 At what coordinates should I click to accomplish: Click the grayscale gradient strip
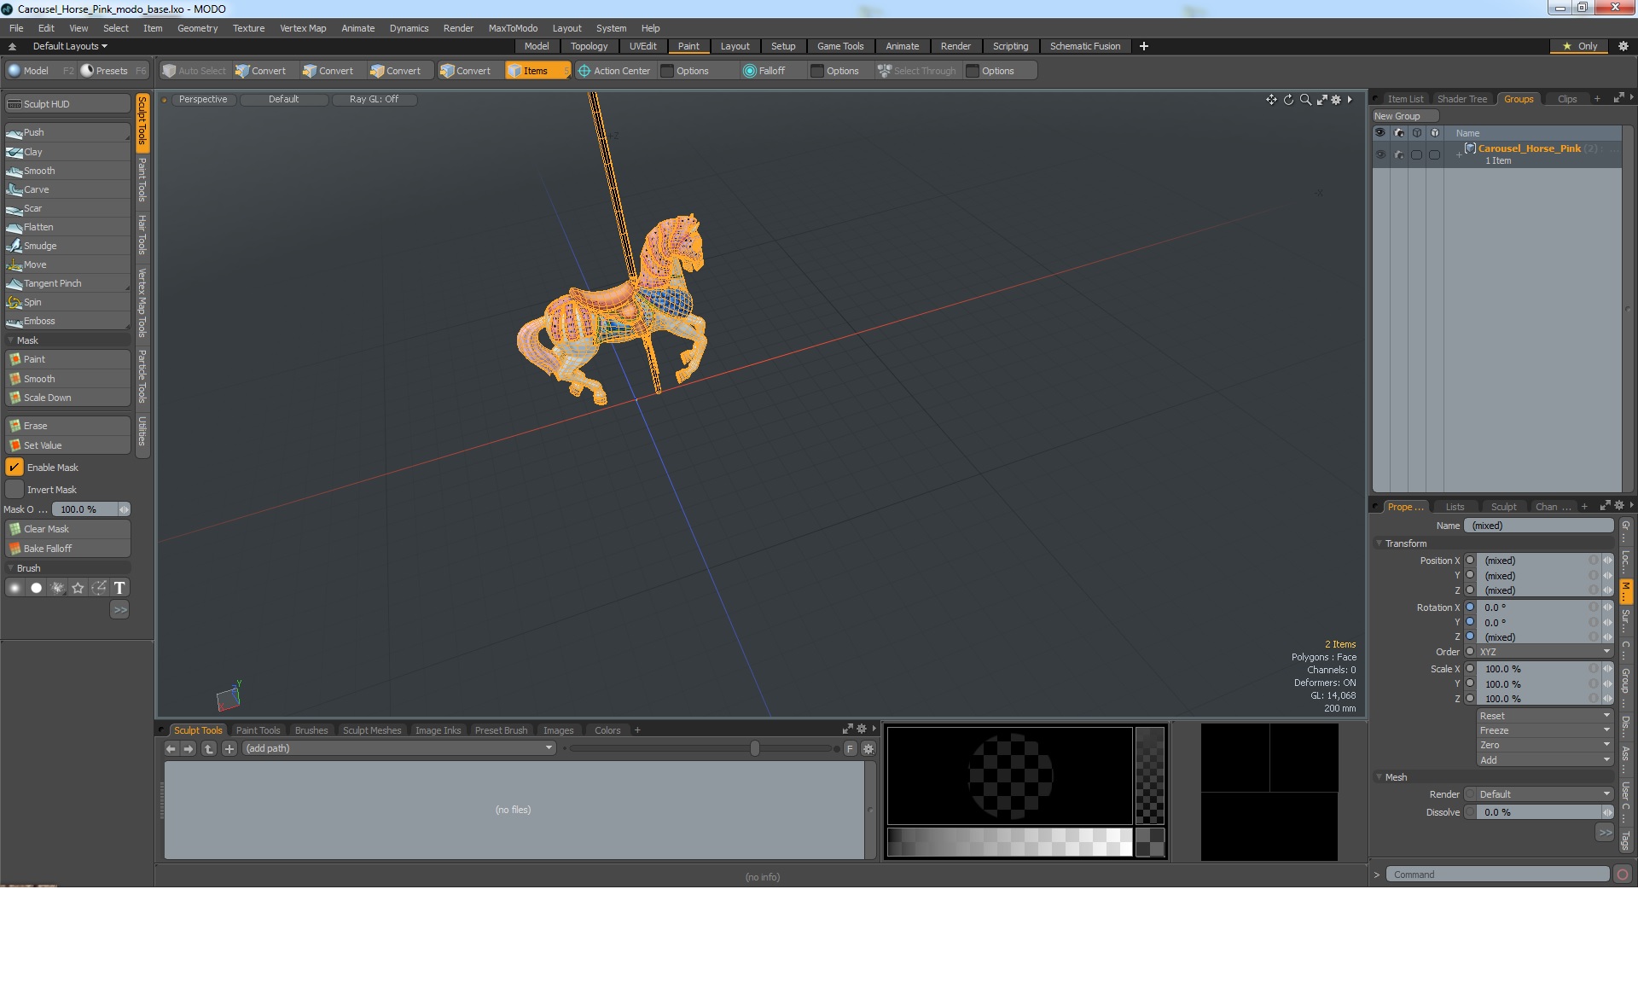1009,842
